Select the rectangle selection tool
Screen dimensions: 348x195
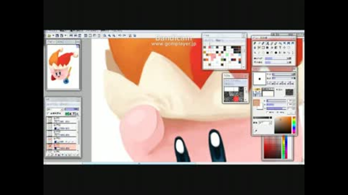tap(263, 47)
